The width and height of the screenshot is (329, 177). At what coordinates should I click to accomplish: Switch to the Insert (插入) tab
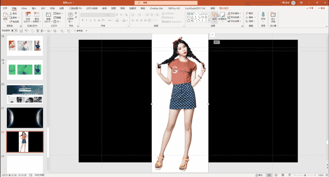pyautogui.click(x=34, y=8)
